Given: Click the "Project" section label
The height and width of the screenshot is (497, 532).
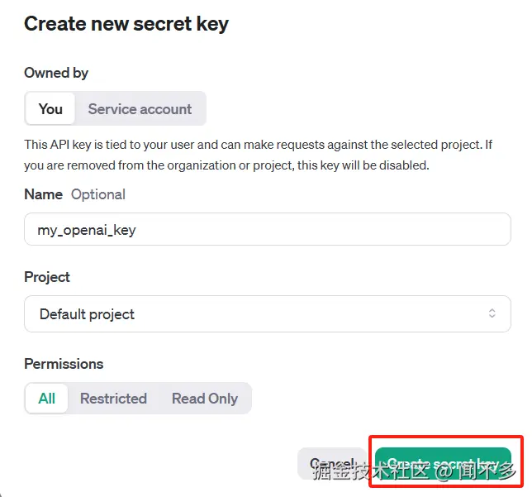Looking at the screenshot, I should point(47,277).
